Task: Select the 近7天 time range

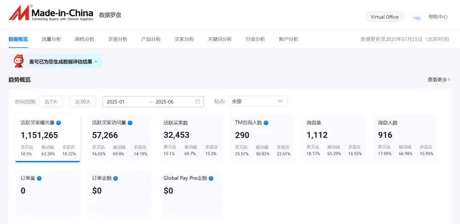Action: [51, 102]
